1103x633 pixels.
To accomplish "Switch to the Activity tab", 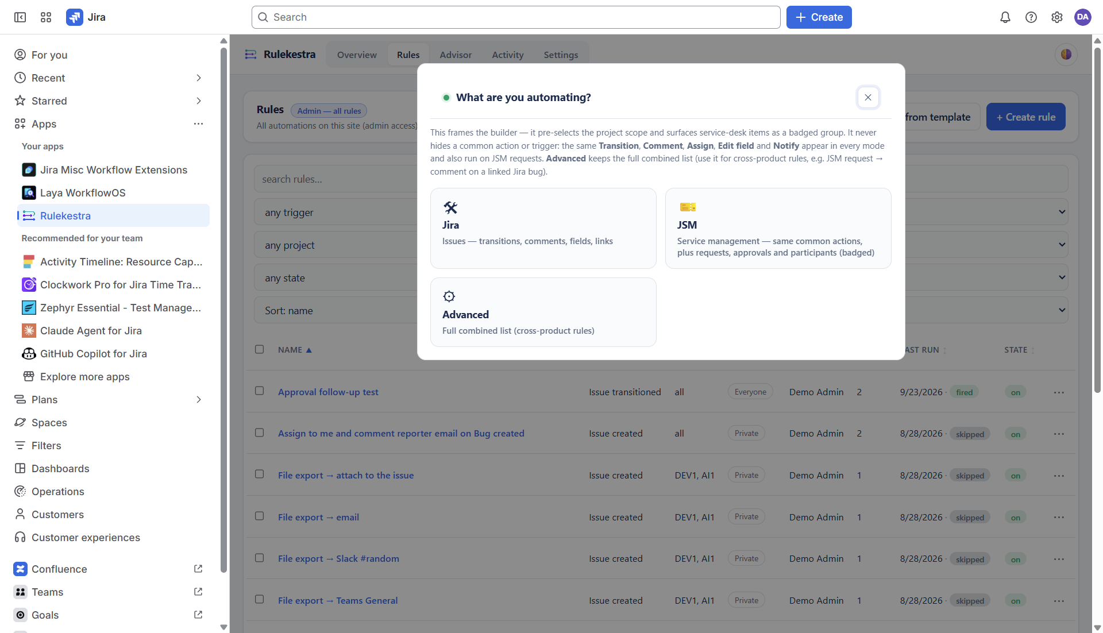I will [x=508, y=55].
